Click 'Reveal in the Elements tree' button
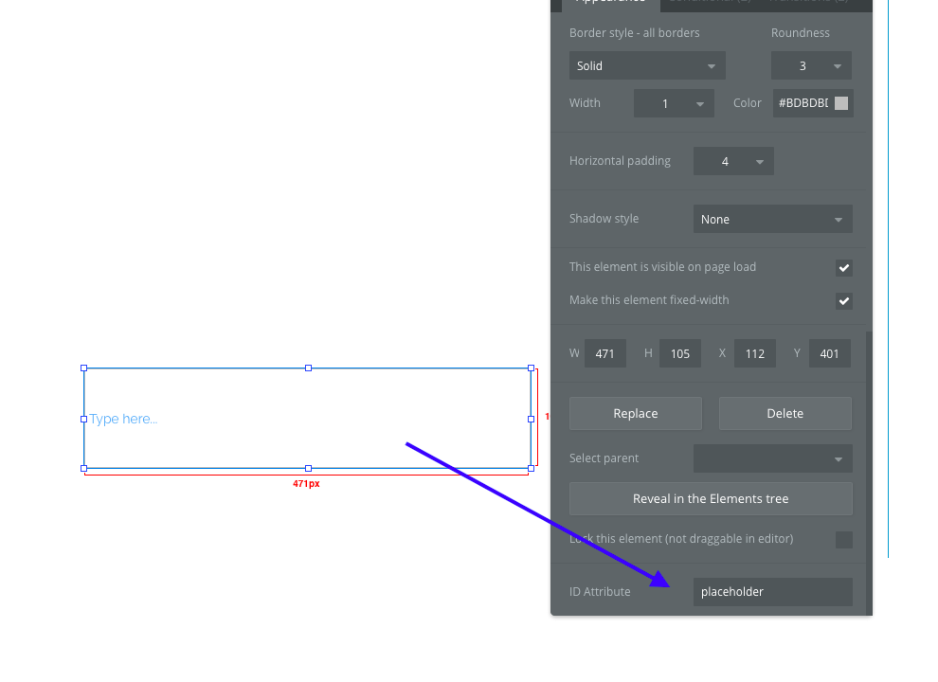Image resolution: width=938 pixels, height=682 pixels. (x=711, y=498)
